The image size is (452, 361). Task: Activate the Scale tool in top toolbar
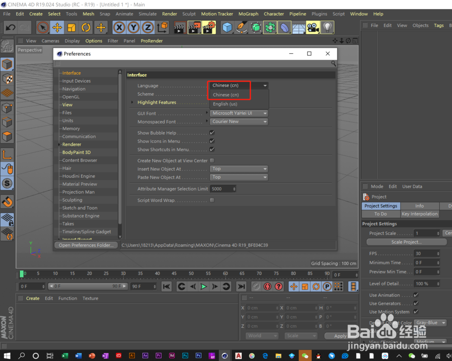(71, 28)
